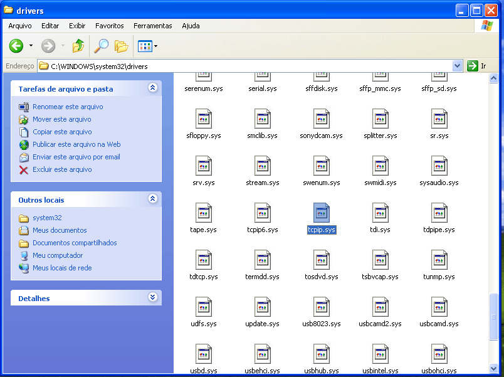Select the usb8023.sys driver file
Screen dimensions: 504x377
pyautogui.click(x=322, y=307)
